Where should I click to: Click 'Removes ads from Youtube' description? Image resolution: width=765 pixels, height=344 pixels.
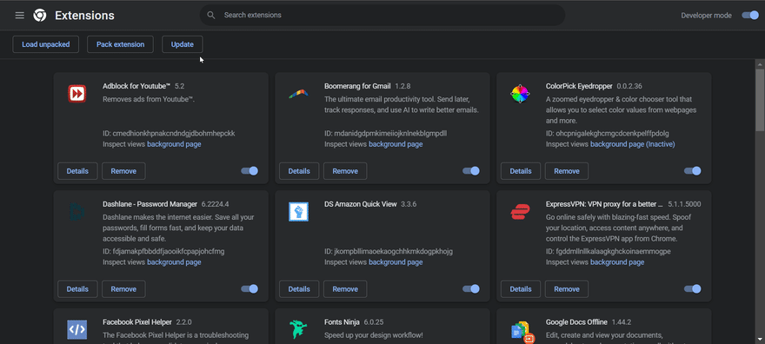pos(149,99)
